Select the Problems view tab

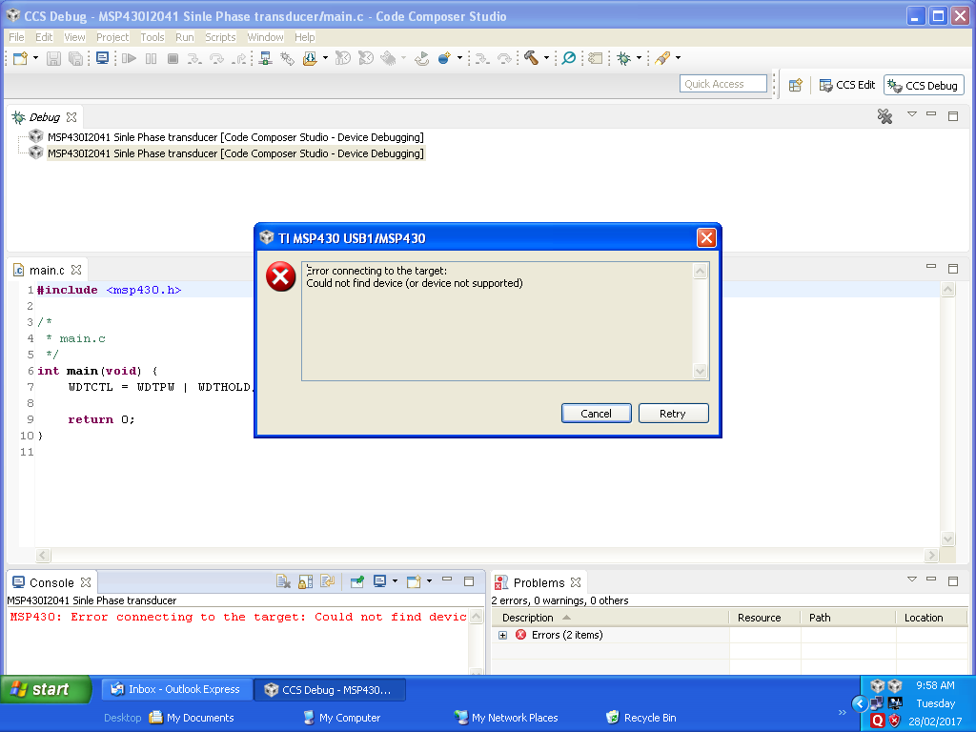pyautogui.click(x=539, y=582)
